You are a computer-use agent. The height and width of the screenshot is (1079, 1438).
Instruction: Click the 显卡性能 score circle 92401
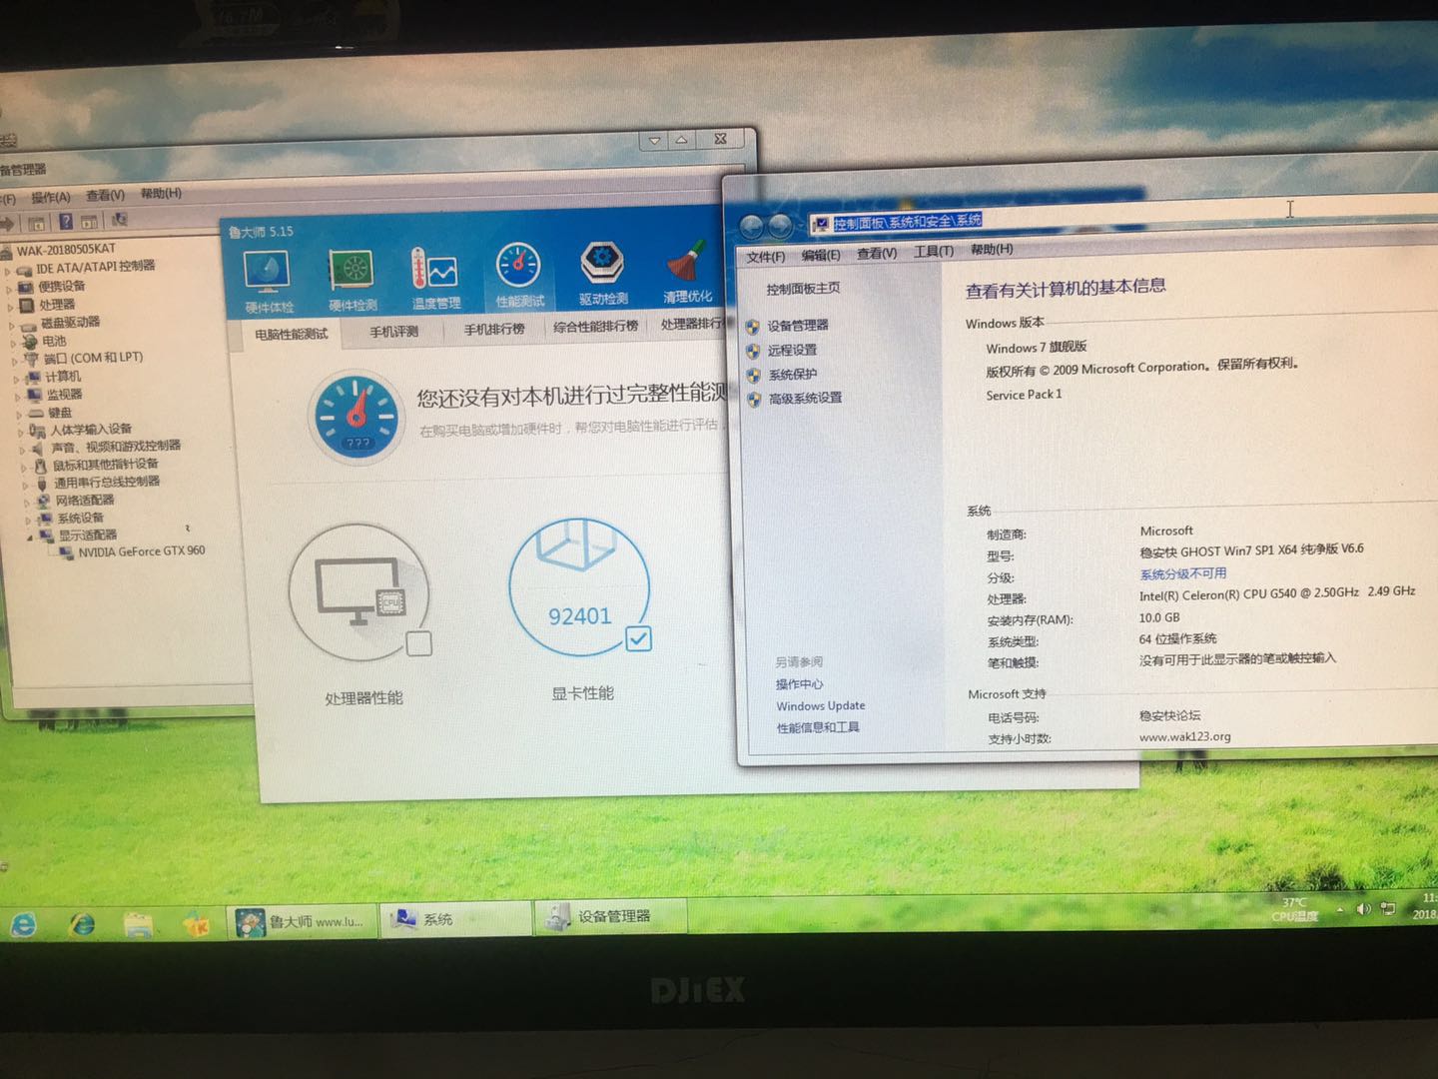[580, 586]
